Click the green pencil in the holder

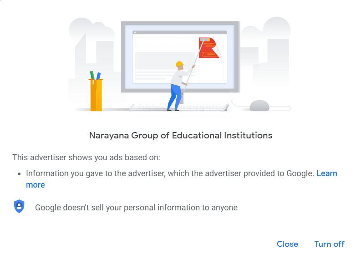92,75
